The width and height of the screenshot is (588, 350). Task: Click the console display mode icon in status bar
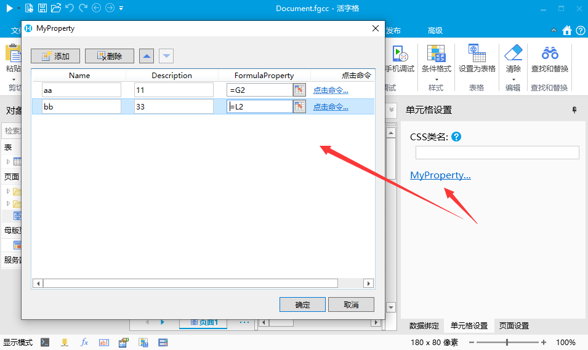(45, 342)
